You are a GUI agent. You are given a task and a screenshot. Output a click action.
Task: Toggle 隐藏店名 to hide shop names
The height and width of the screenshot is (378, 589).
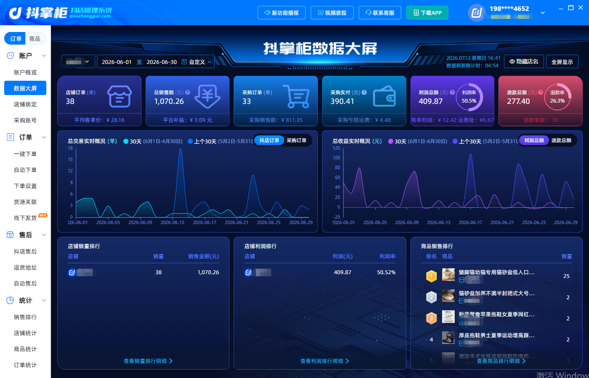(524, 62)
